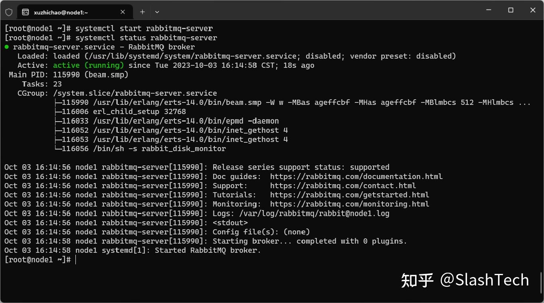Click the terminal icon on the active tab

pos(26,11)
